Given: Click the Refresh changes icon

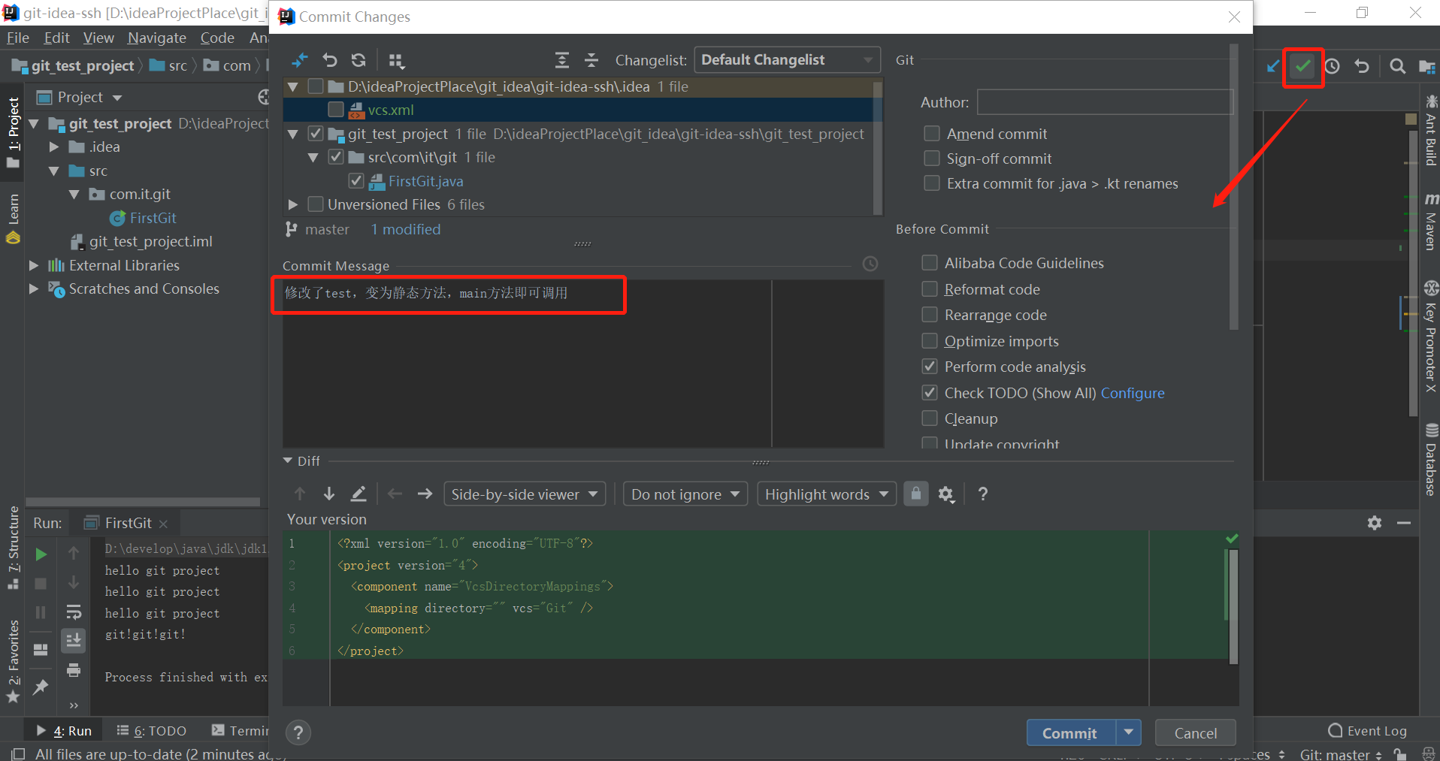Looking at the screenshot, I should pos(358,60).
